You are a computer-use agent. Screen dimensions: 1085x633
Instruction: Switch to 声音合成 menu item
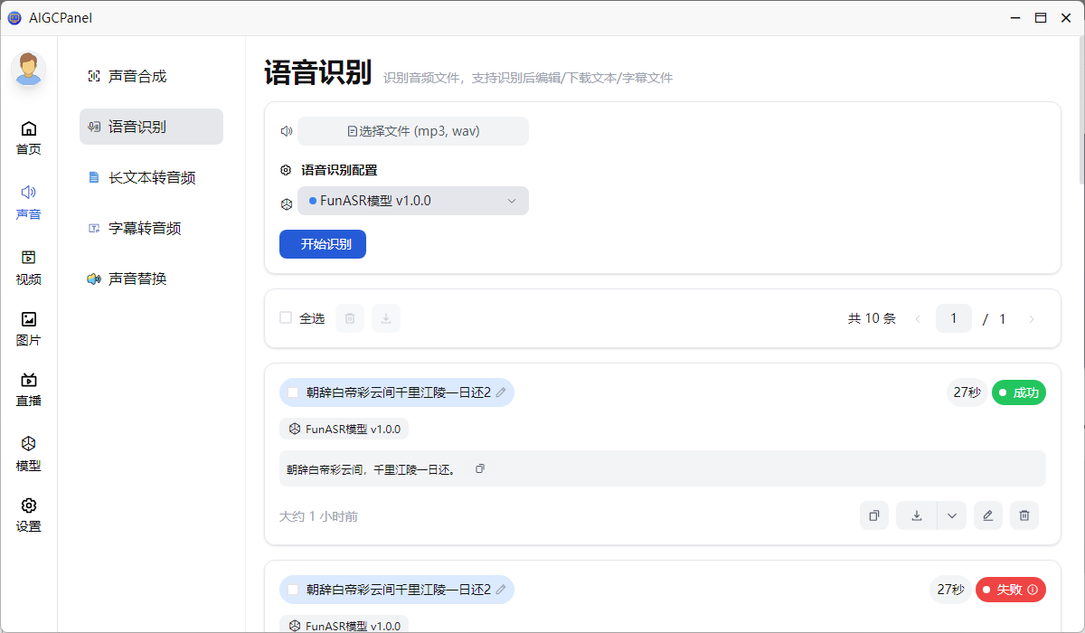point(137,77)
